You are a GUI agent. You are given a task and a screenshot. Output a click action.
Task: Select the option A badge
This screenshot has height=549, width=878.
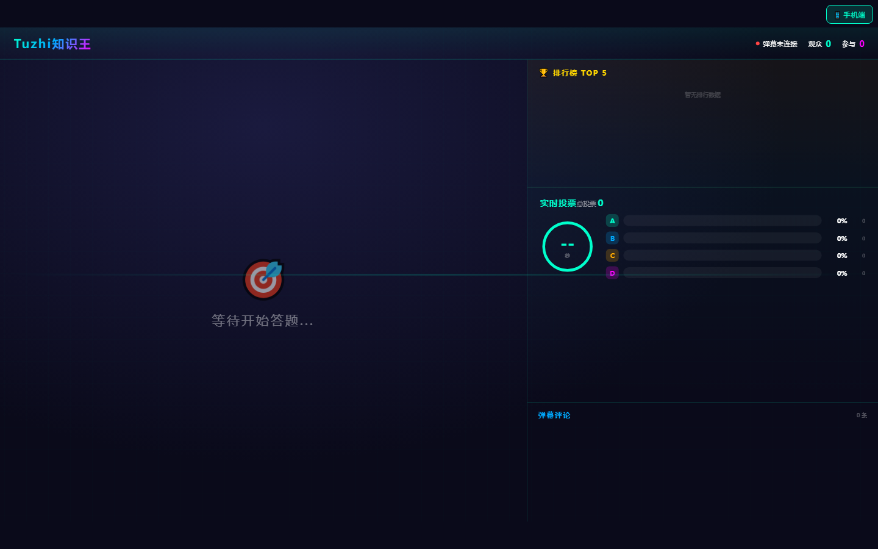tap(612, 221)
